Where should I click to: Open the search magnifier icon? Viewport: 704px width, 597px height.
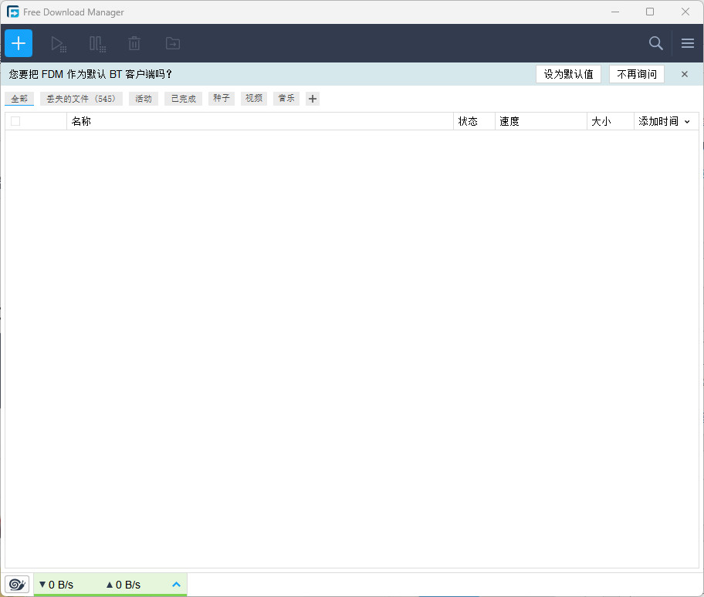coord(656,43)
